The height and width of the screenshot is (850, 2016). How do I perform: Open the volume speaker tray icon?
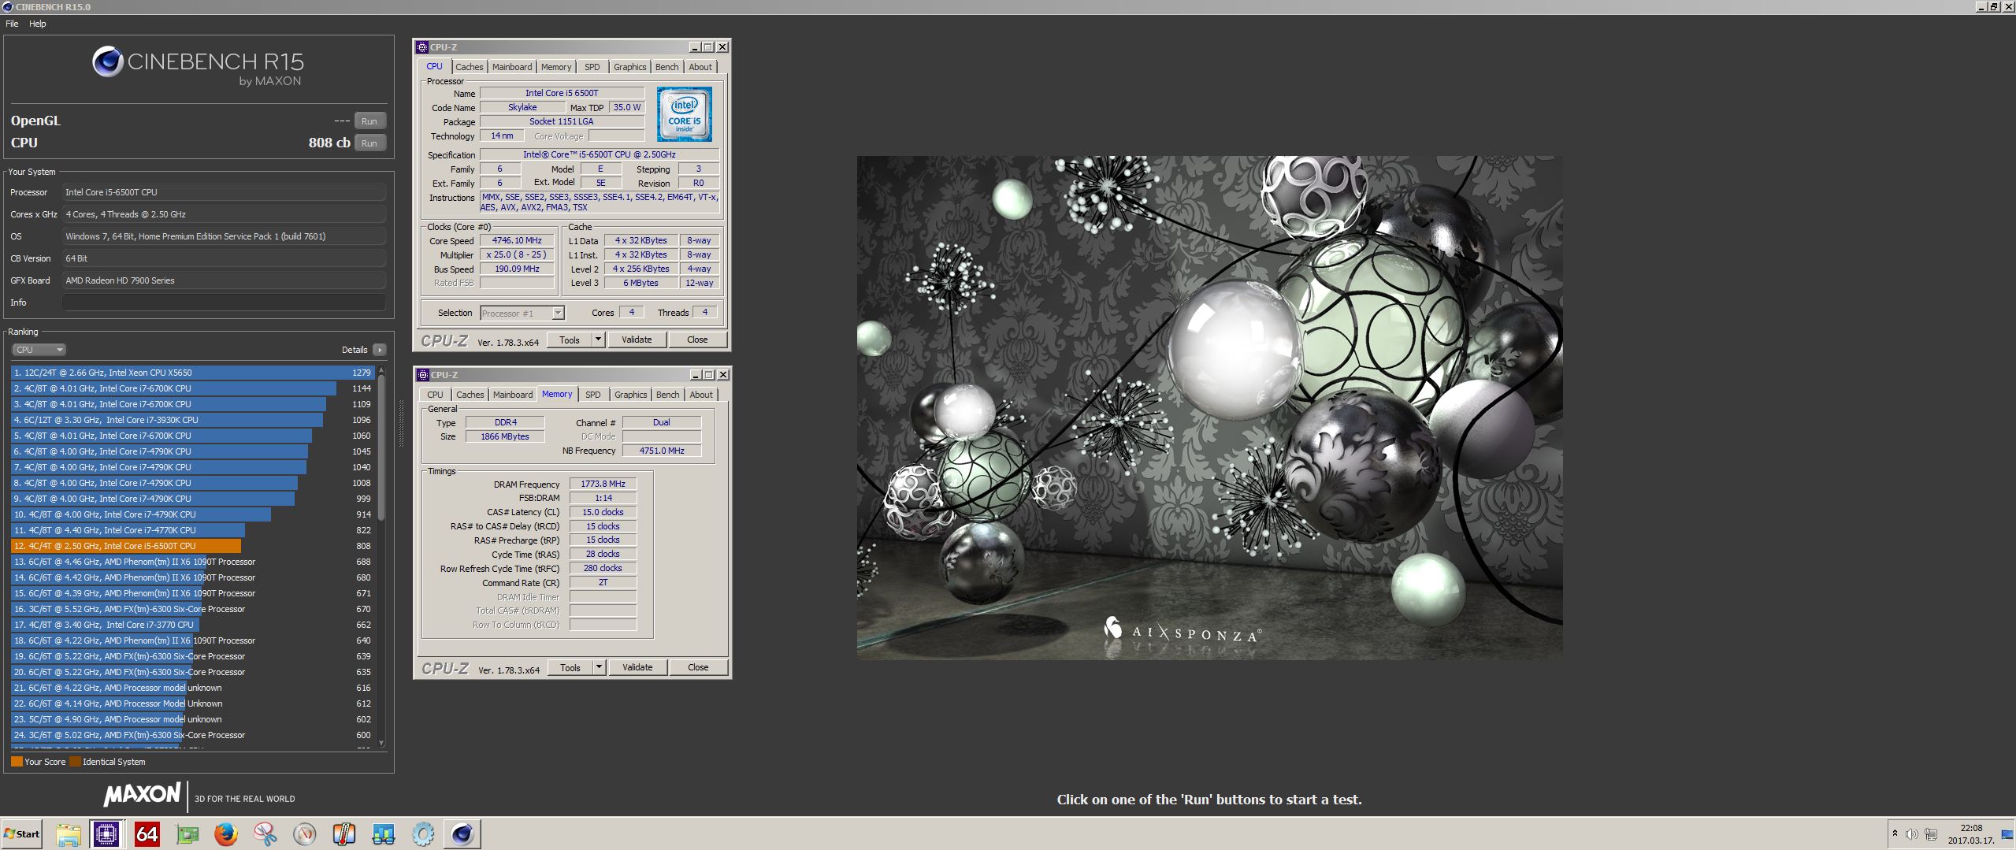[1912, 833]
